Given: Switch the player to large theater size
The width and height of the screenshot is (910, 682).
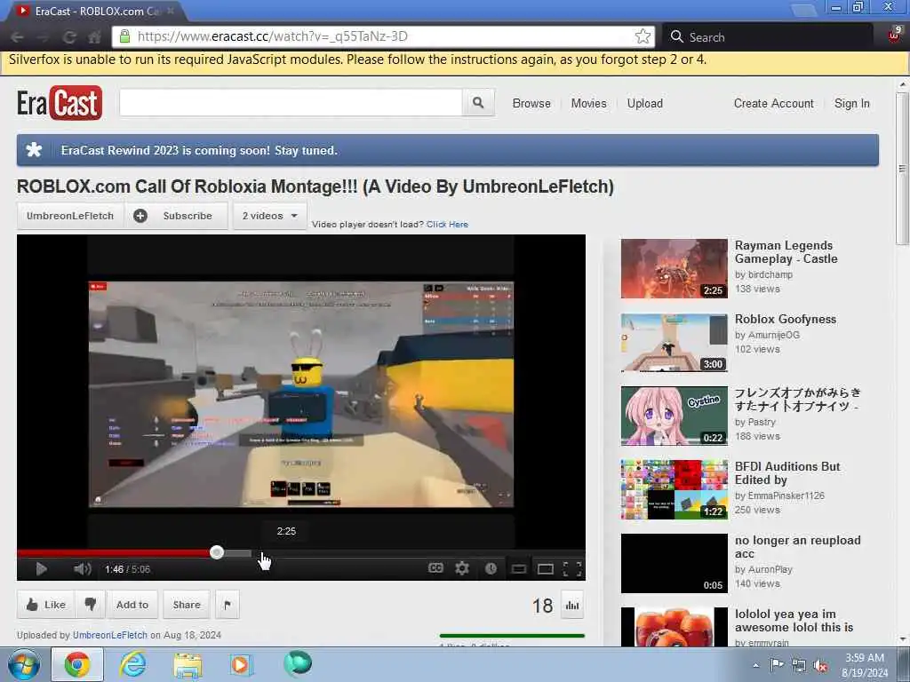Looking at the screenshot, I should 545,569.
